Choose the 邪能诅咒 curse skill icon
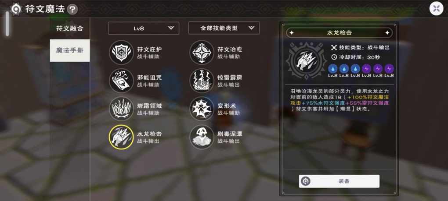Viewport: 448px width, 201px height. pyautogui.click(x=121, y=81)
